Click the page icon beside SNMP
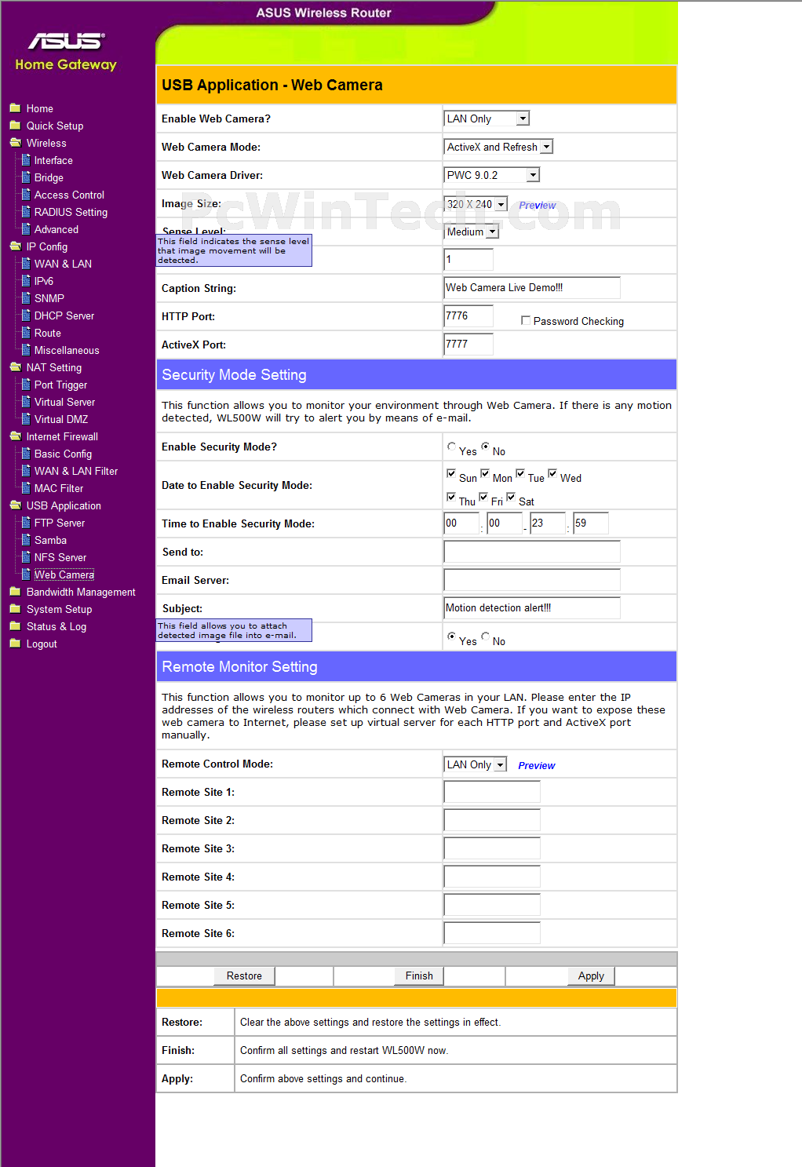The width and height of the screenshot is (802, 1167). point(26,298)
